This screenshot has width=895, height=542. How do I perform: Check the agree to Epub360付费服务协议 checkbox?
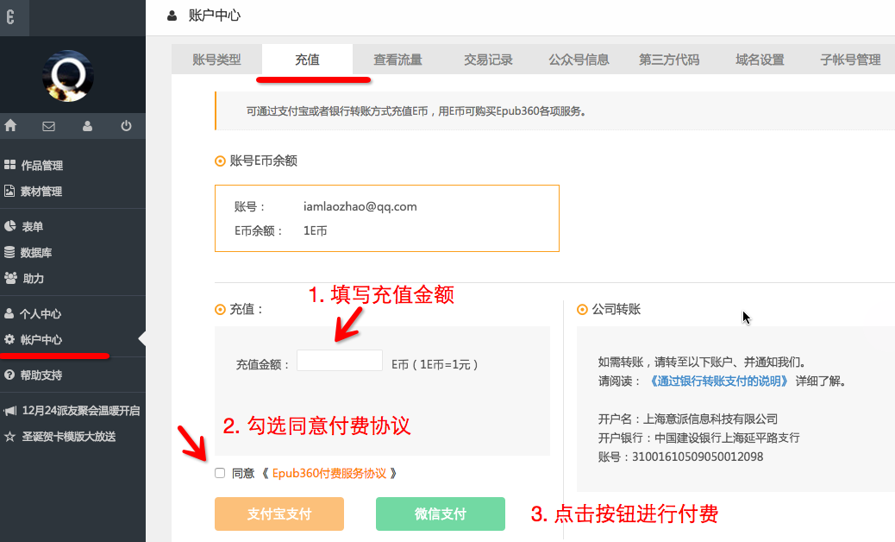click(220, 473)
